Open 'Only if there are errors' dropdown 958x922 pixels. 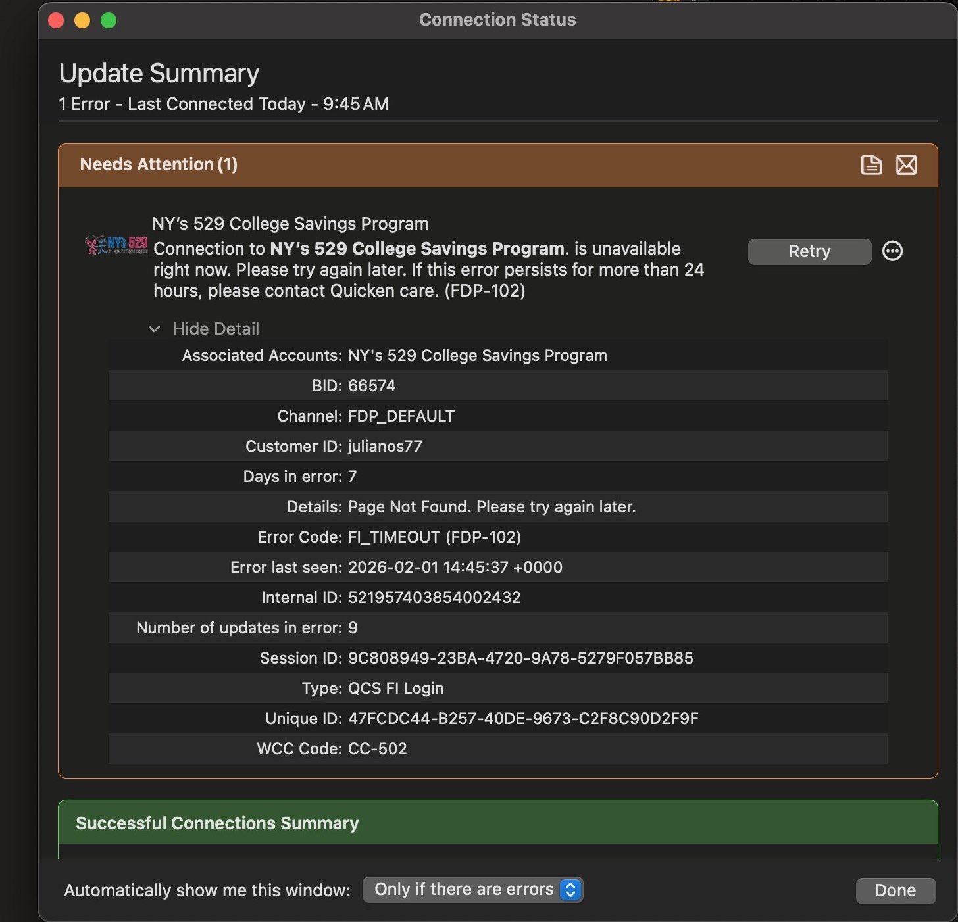(472, 890)
